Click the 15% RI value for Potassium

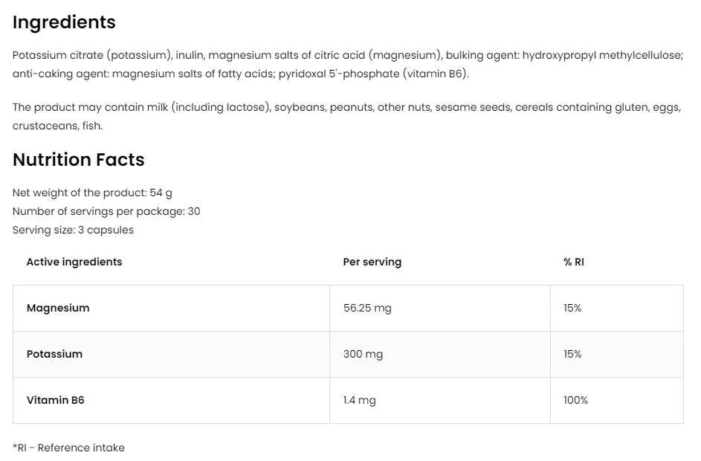pos(572,354)
